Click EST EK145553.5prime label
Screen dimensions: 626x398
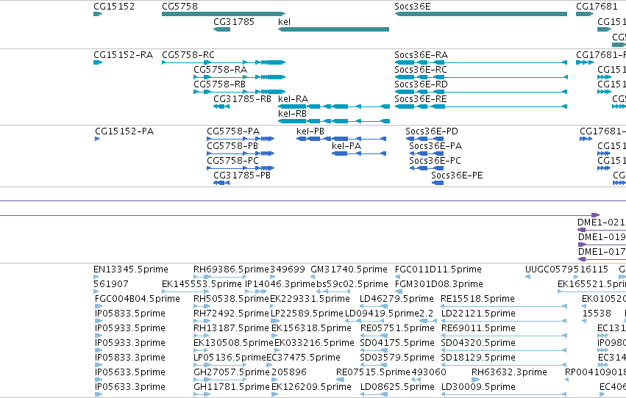202,284
